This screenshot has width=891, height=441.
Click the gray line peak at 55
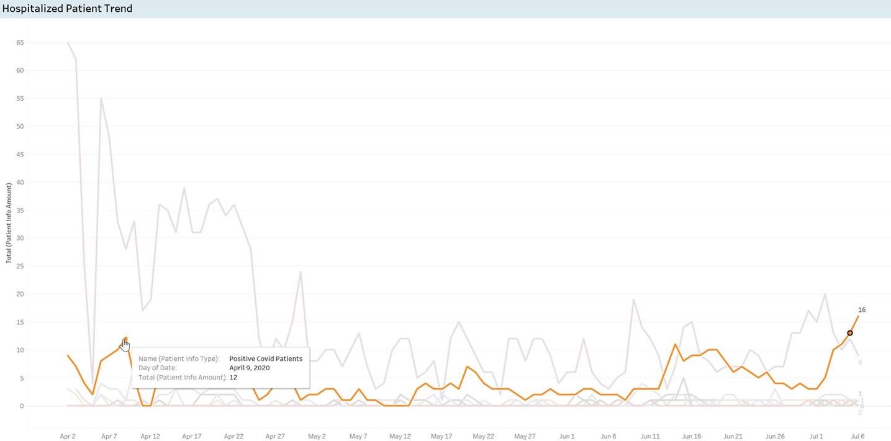(x=101, y=98)
